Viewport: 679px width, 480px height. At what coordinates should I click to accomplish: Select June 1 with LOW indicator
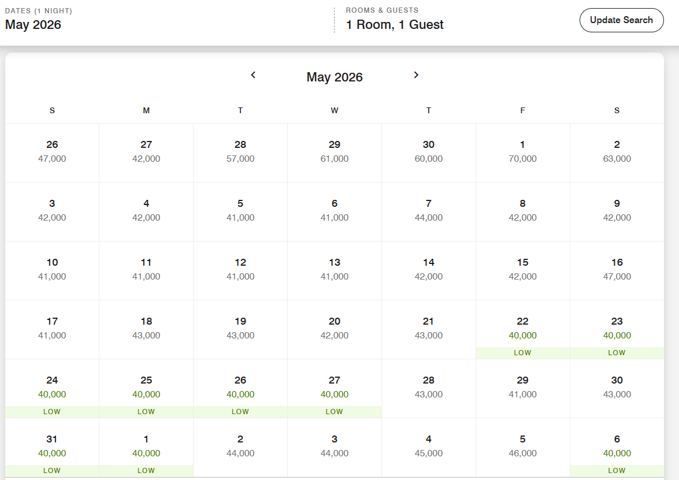(x=146, y=446)
